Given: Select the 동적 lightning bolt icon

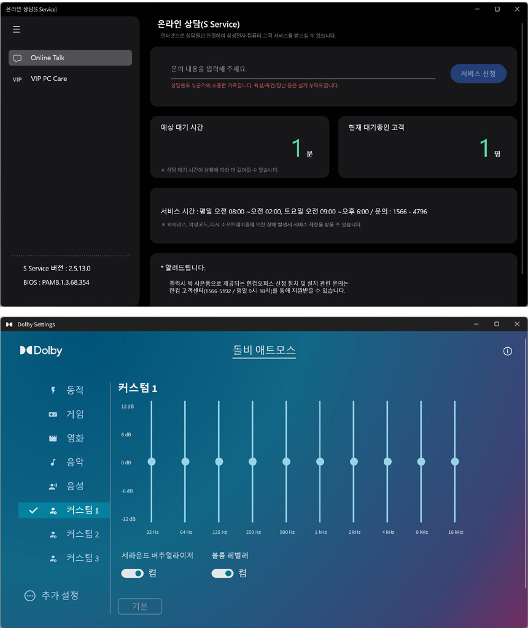Looking at the screenshot, I should 53,391.
